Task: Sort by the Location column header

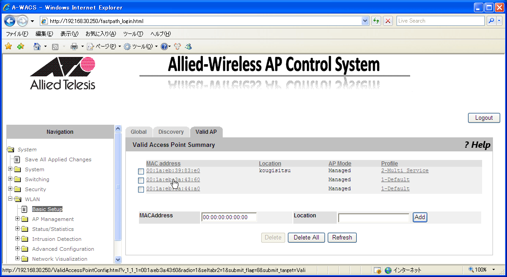Action: point(270,164)
